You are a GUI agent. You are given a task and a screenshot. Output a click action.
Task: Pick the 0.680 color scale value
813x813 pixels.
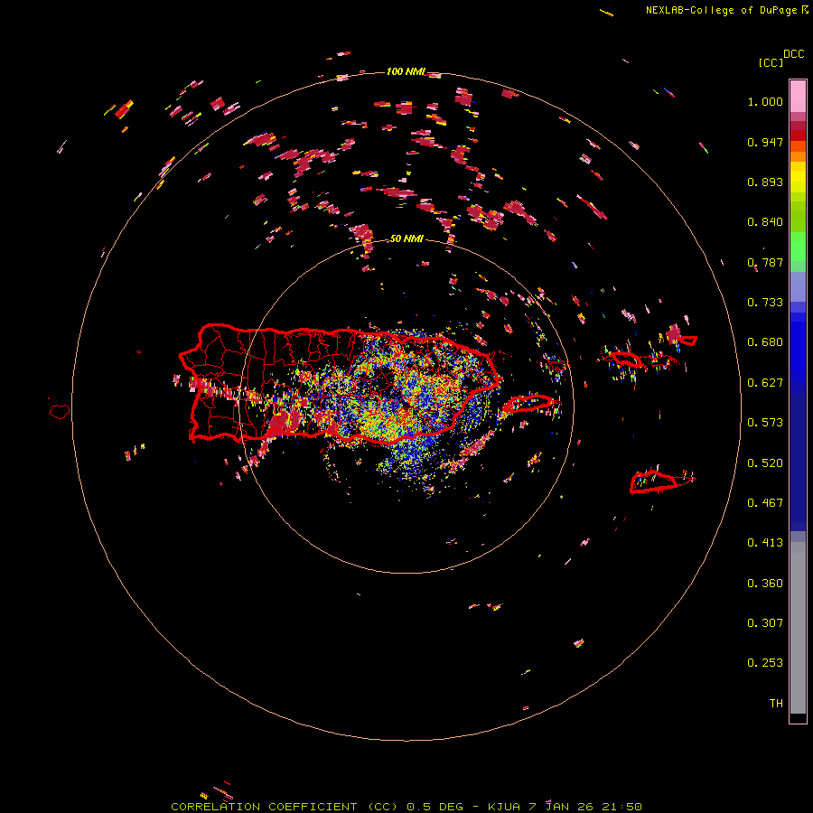click(765, 342)
